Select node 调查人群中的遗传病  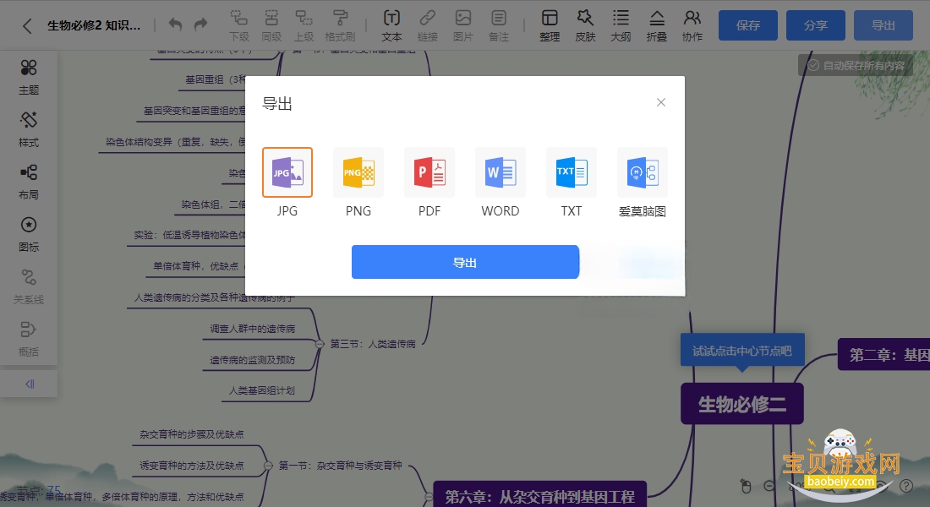[252, 329]
